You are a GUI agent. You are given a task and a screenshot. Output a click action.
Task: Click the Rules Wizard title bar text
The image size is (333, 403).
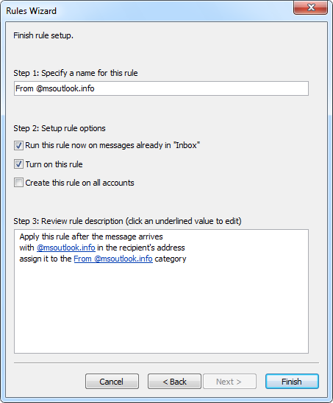coord(32,11)
